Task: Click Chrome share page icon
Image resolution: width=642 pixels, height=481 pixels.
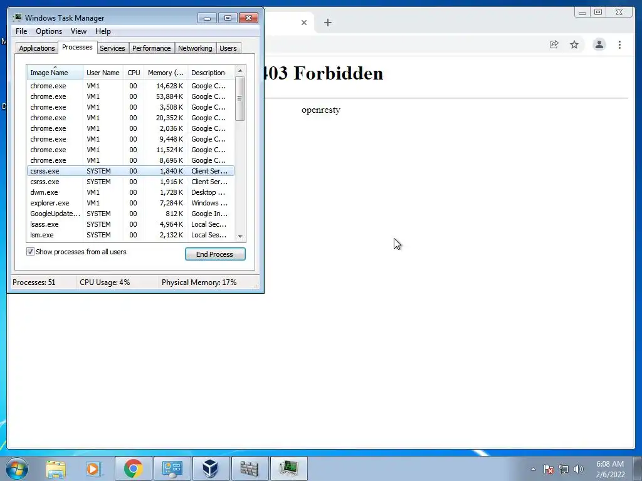Action: [554, 44]
